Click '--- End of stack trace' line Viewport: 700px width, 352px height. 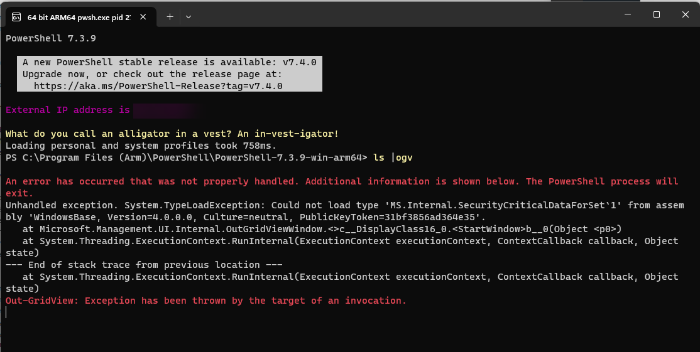[144, 265]
